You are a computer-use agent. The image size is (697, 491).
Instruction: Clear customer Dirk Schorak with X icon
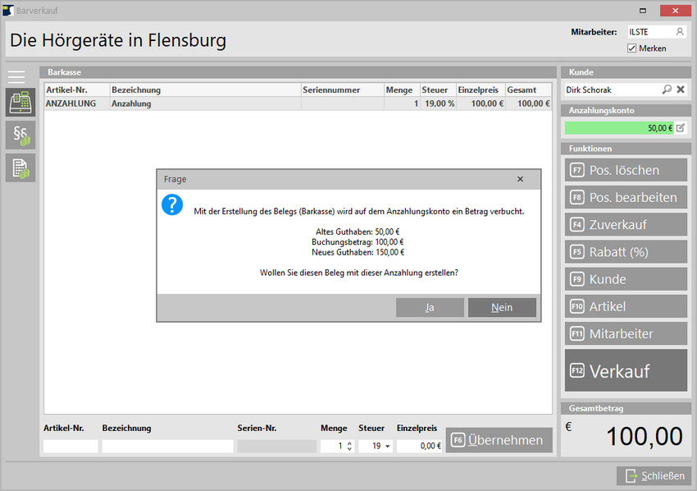pyautogui.click(x=681, y=89)
